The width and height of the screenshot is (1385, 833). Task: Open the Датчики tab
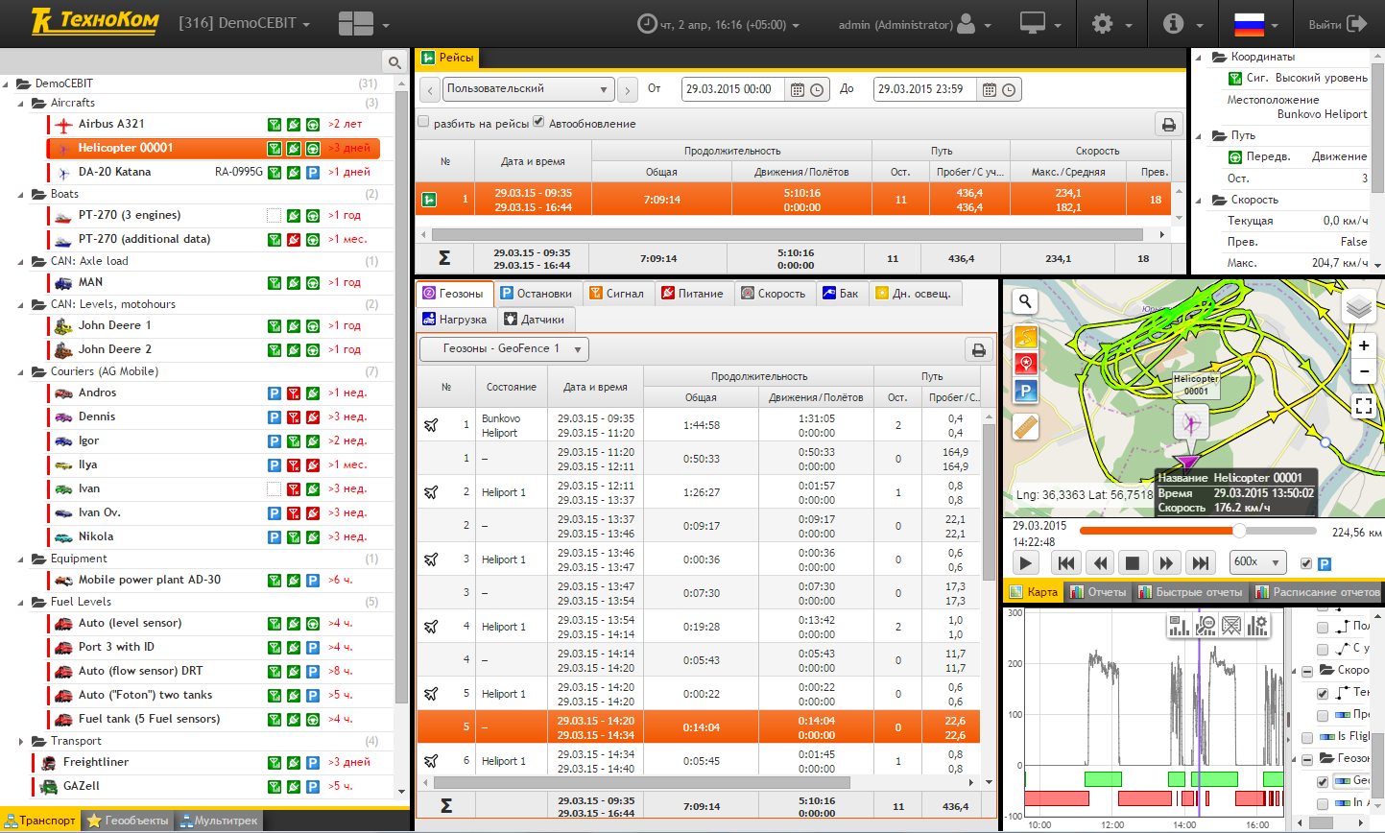(x=537, y=320)
